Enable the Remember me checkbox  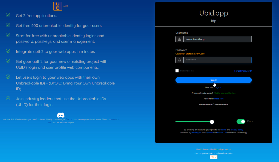pyautogui.click(x=177, y=71)
